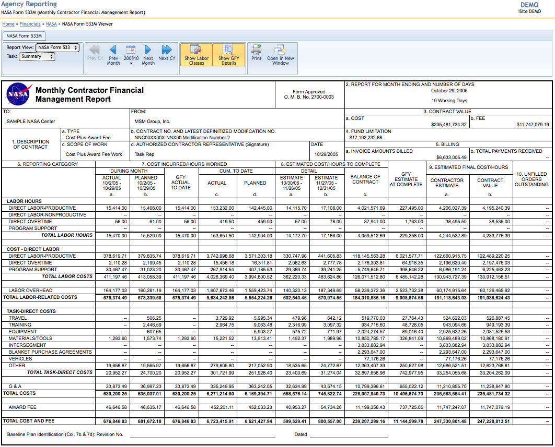555x447 pixels.
Task: Click date value 10/29/2005
Action: point(326,154)
